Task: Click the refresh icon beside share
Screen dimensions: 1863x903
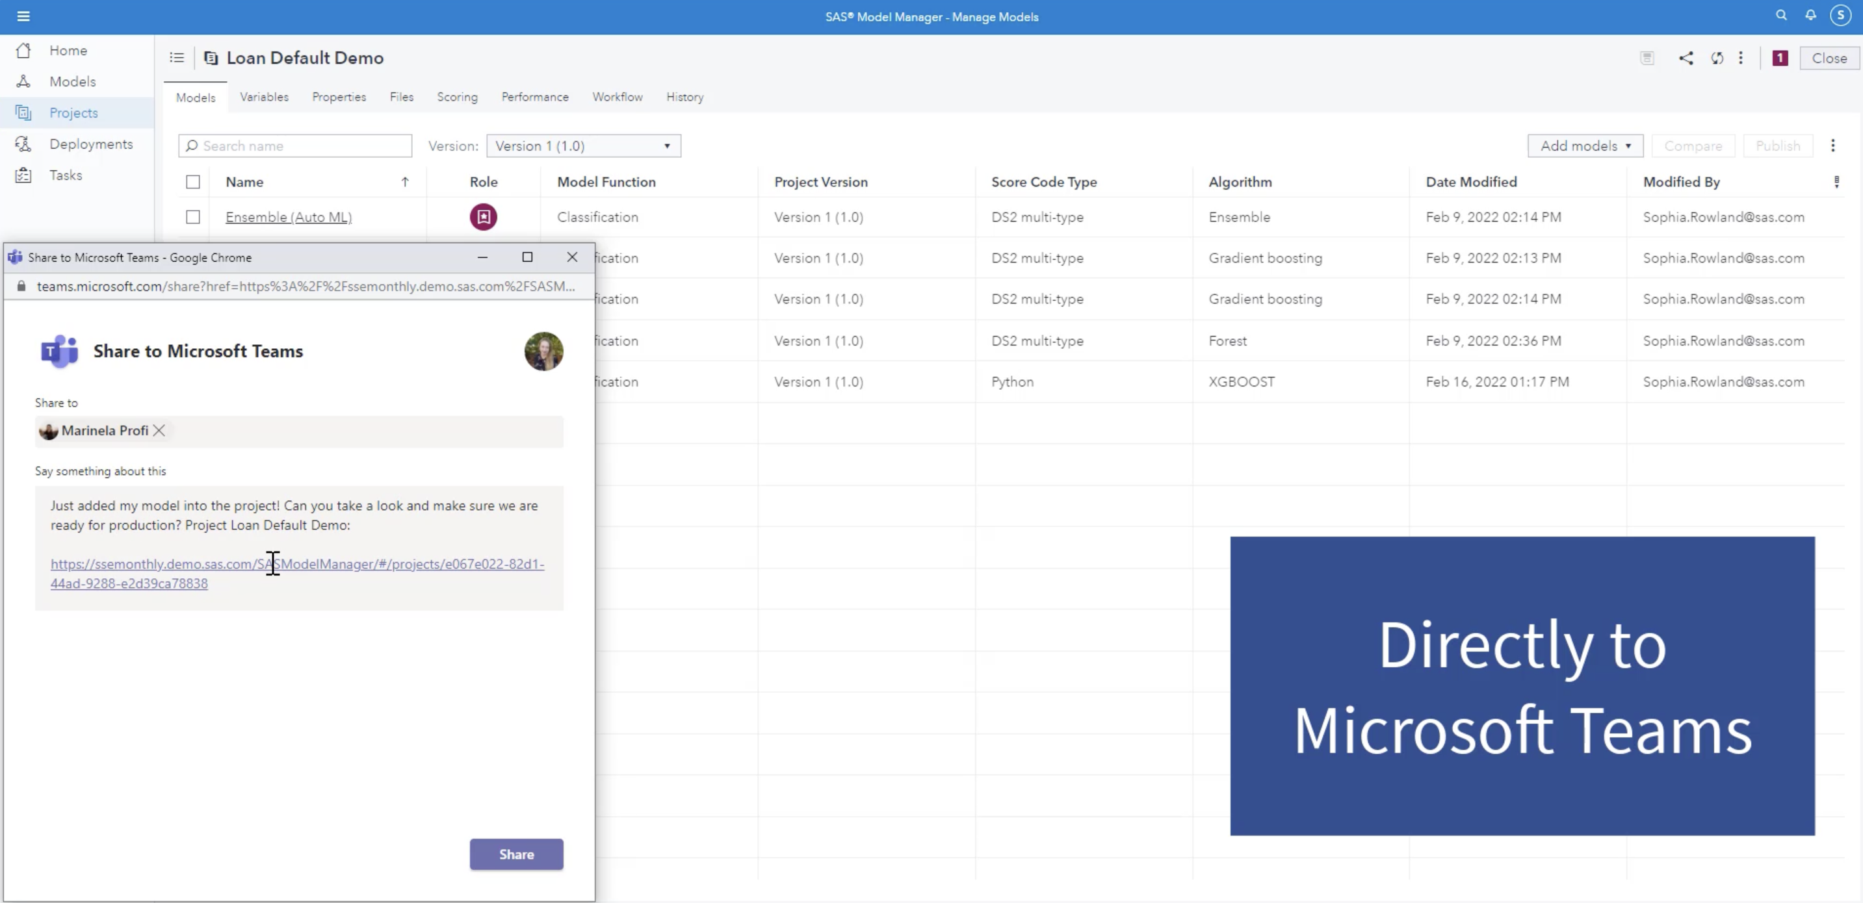Action: pos(1717,58)
